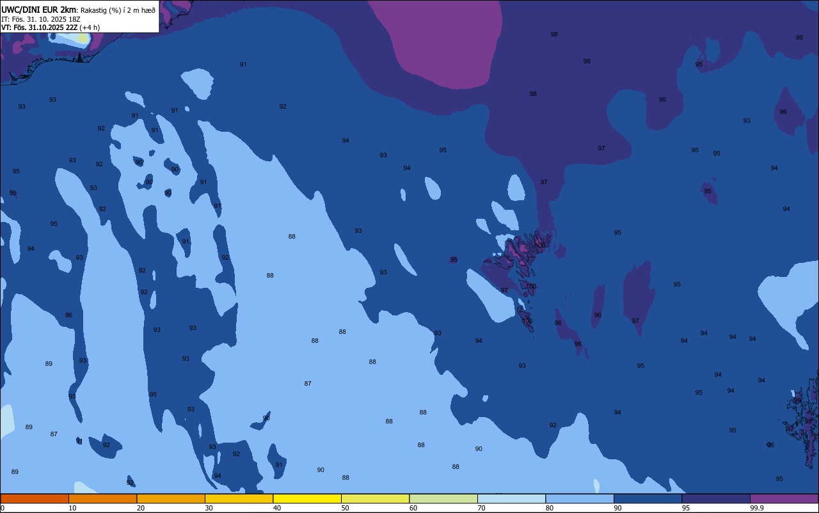Click the 90–95 dark blue legend swatch
This screenshot has width=819, height=513.
648,498
